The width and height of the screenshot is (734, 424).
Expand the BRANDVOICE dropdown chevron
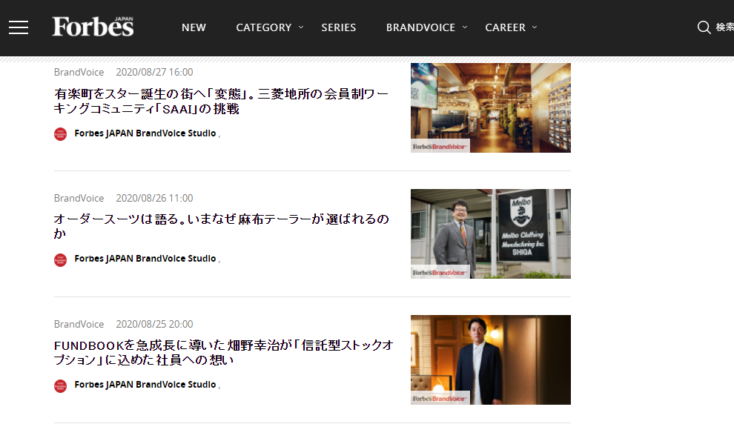(465, 27)
